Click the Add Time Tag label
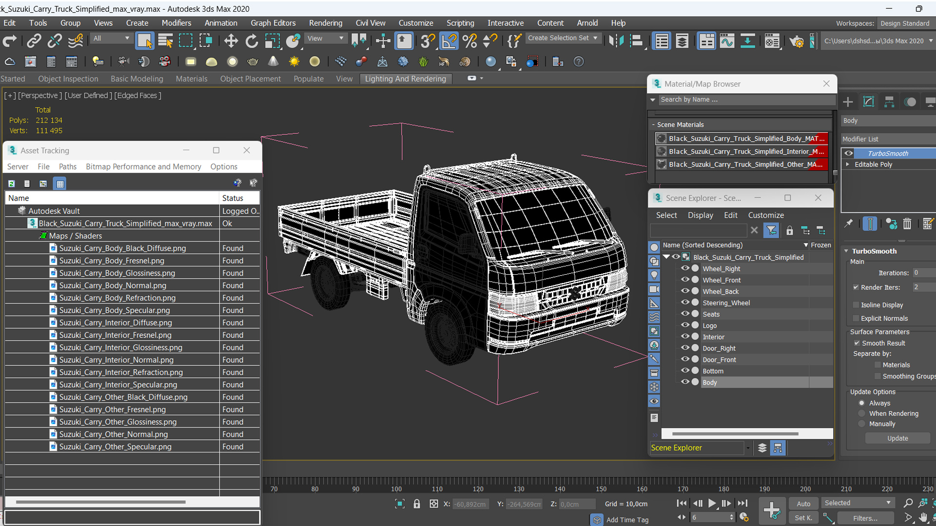The width and height of the screenshot is (936, 526). [627, 520]
